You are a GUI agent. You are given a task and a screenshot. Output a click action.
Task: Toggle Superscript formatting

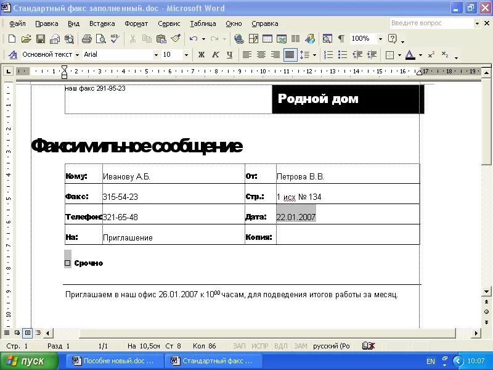click(431, 55)
